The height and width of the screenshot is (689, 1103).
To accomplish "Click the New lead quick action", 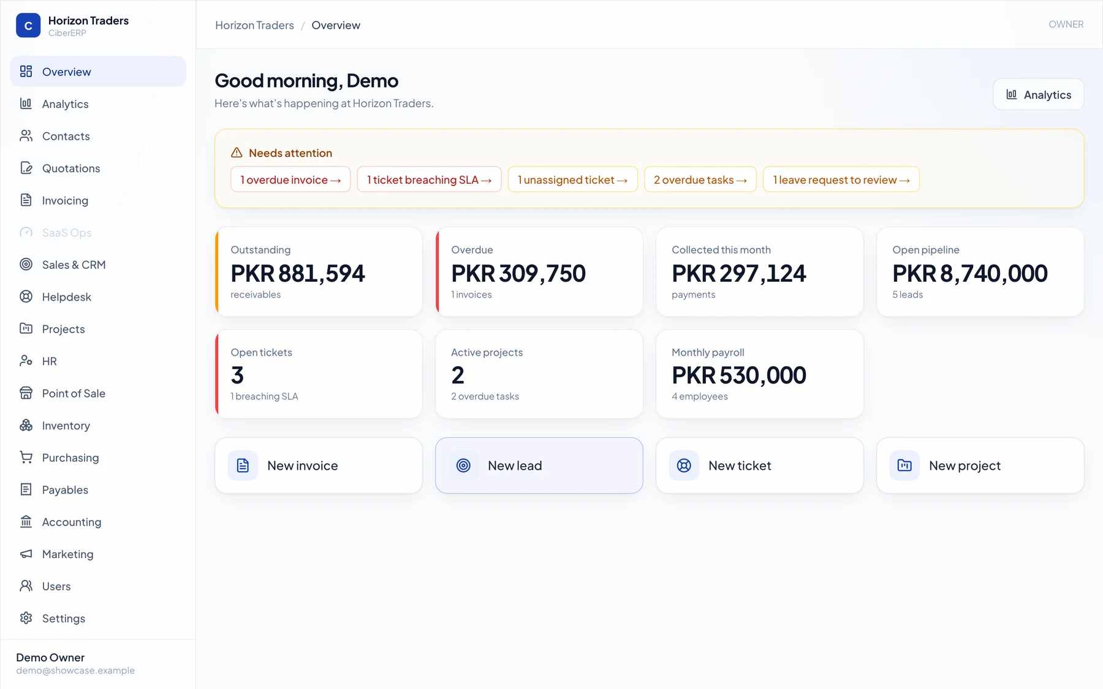I will pyautogui.click(x=539, y=465).
